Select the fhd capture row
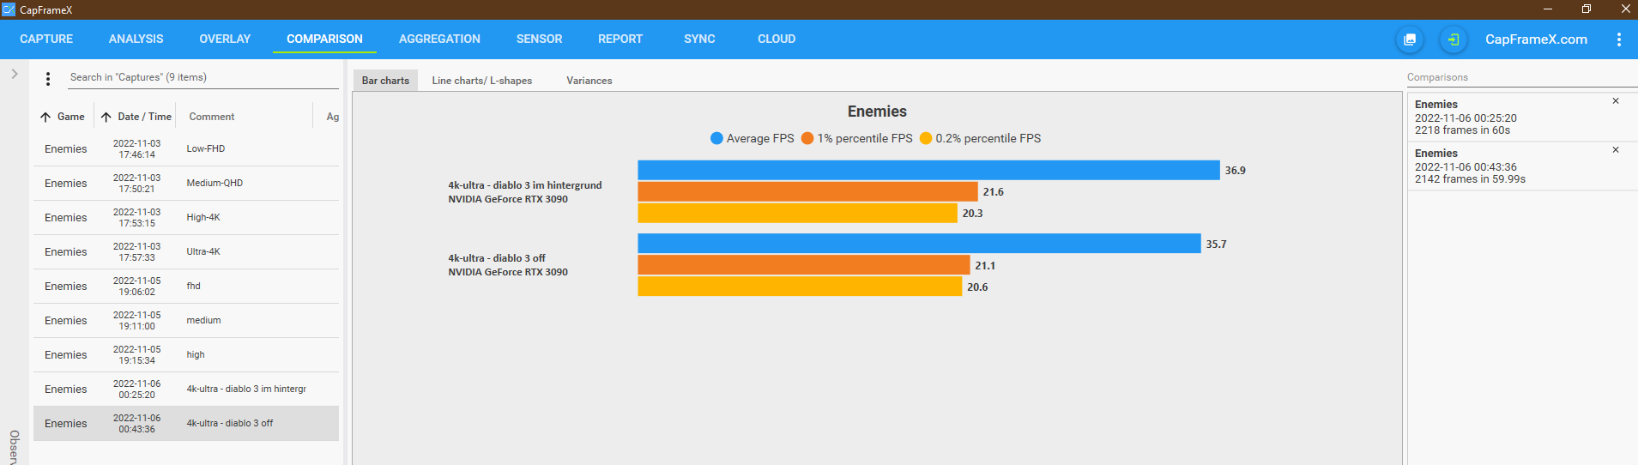This screenshot has width=1638, height=465. coord(186,287)
